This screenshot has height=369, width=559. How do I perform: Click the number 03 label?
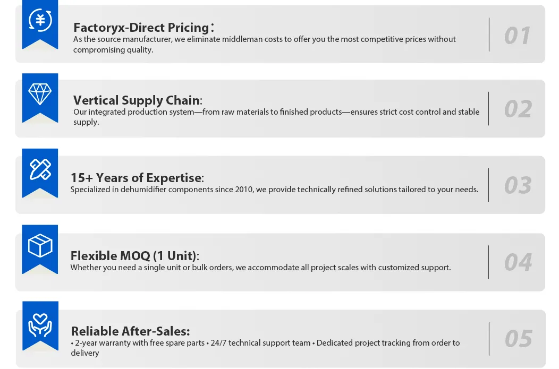click(517, 185)
